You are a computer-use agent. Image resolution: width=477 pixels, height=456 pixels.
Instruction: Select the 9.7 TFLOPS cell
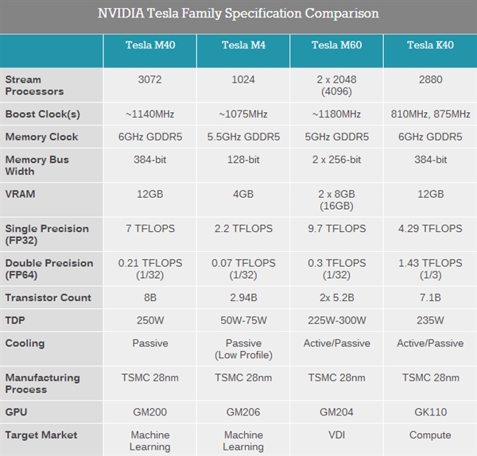(x=336, y=229)
